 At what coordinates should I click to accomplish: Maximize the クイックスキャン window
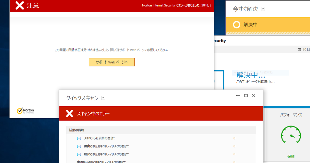click(246, 96)
